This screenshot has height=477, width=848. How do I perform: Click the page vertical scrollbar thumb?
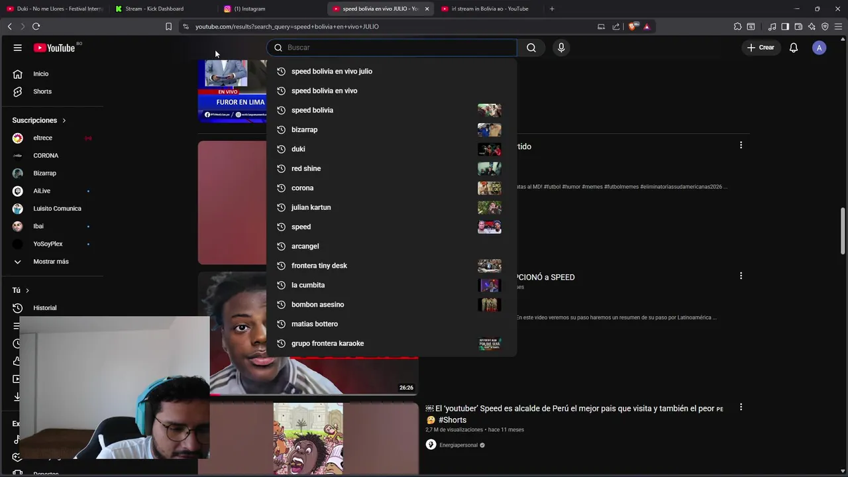click(x=843, y=231)
